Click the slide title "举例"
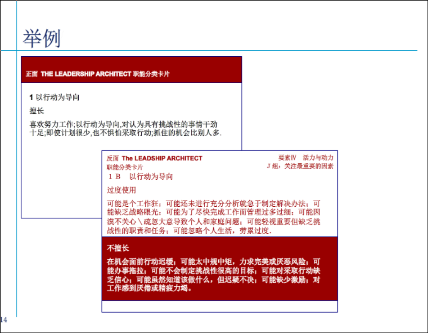The image size is (429, 334). click(x=41, y=39)
